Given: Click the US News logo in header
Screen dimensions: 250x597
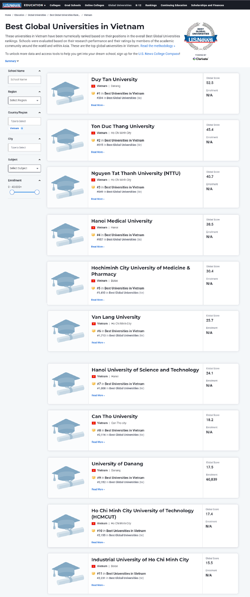Looking at the screenshot, I should click(x=11, y=5).
